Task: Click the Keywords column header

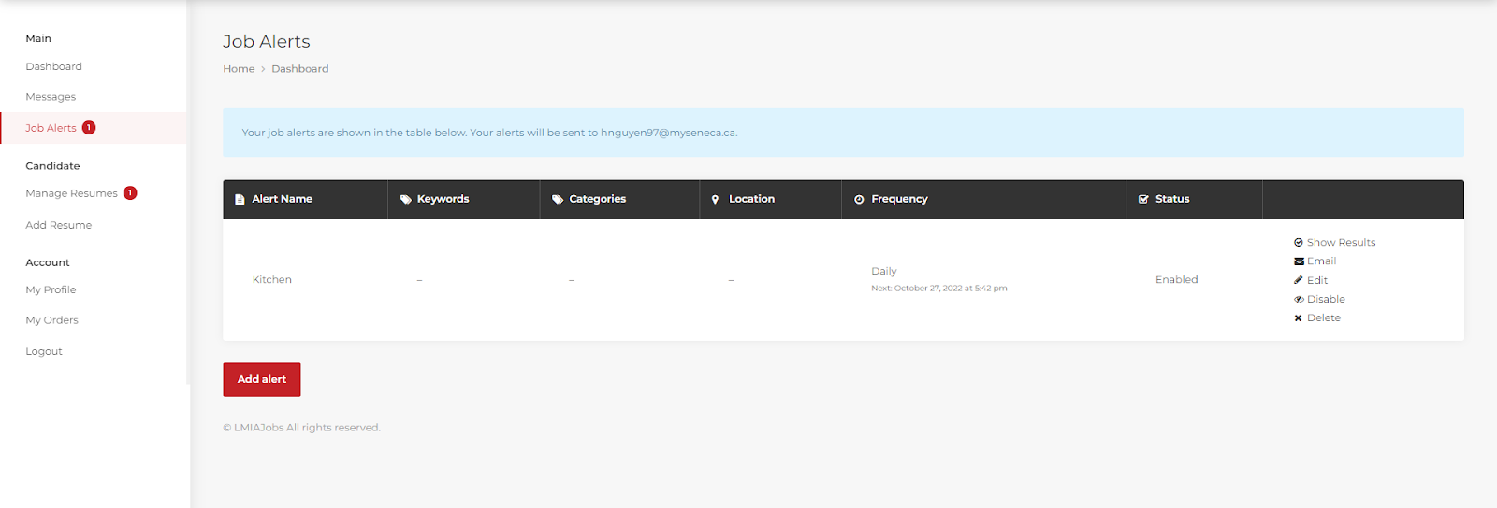Action: click(x=464, y=200)
